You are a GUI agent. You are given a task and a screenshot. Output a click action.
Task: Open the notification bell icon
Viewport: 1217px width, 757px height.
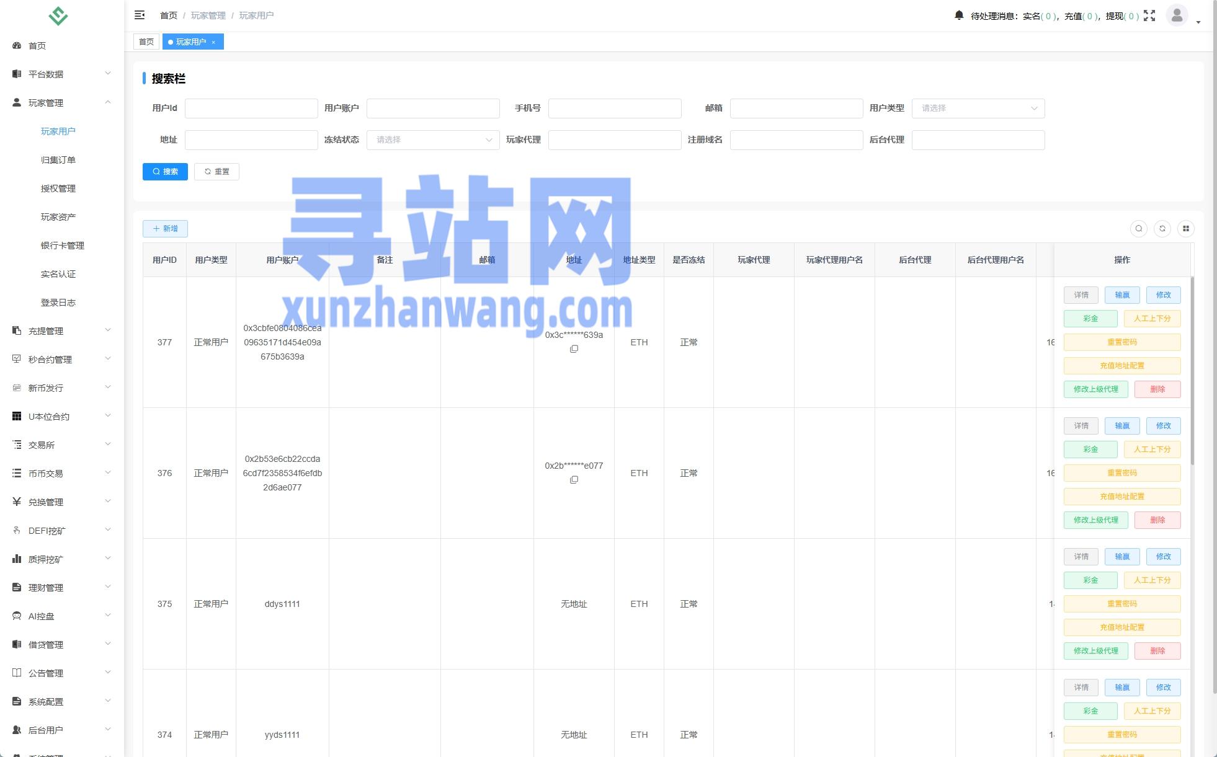[x=959, y=15]
